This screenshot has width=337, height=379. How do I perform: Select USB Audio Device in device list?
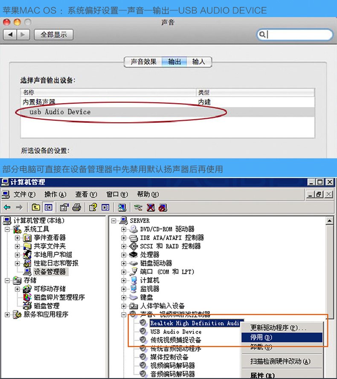click(x=176, y=332)
